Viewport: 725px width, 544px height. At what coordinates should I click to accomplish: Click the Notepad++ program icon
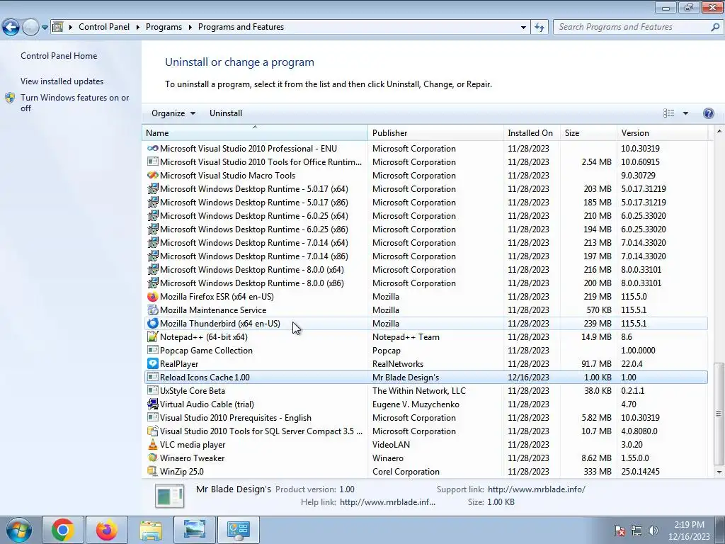pos(153,336)
